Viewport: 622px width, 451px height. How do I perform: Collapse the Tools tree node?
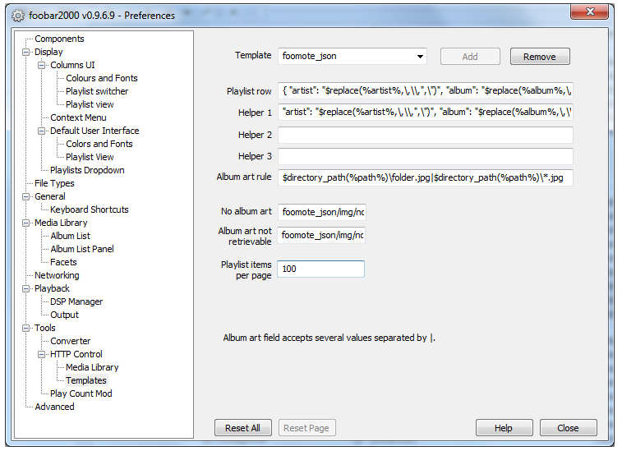[25, 328]
